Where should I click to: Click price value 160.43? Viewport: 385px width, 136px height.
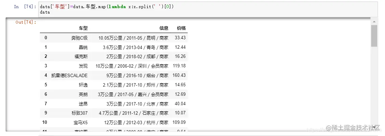click(x=179, y=75)
